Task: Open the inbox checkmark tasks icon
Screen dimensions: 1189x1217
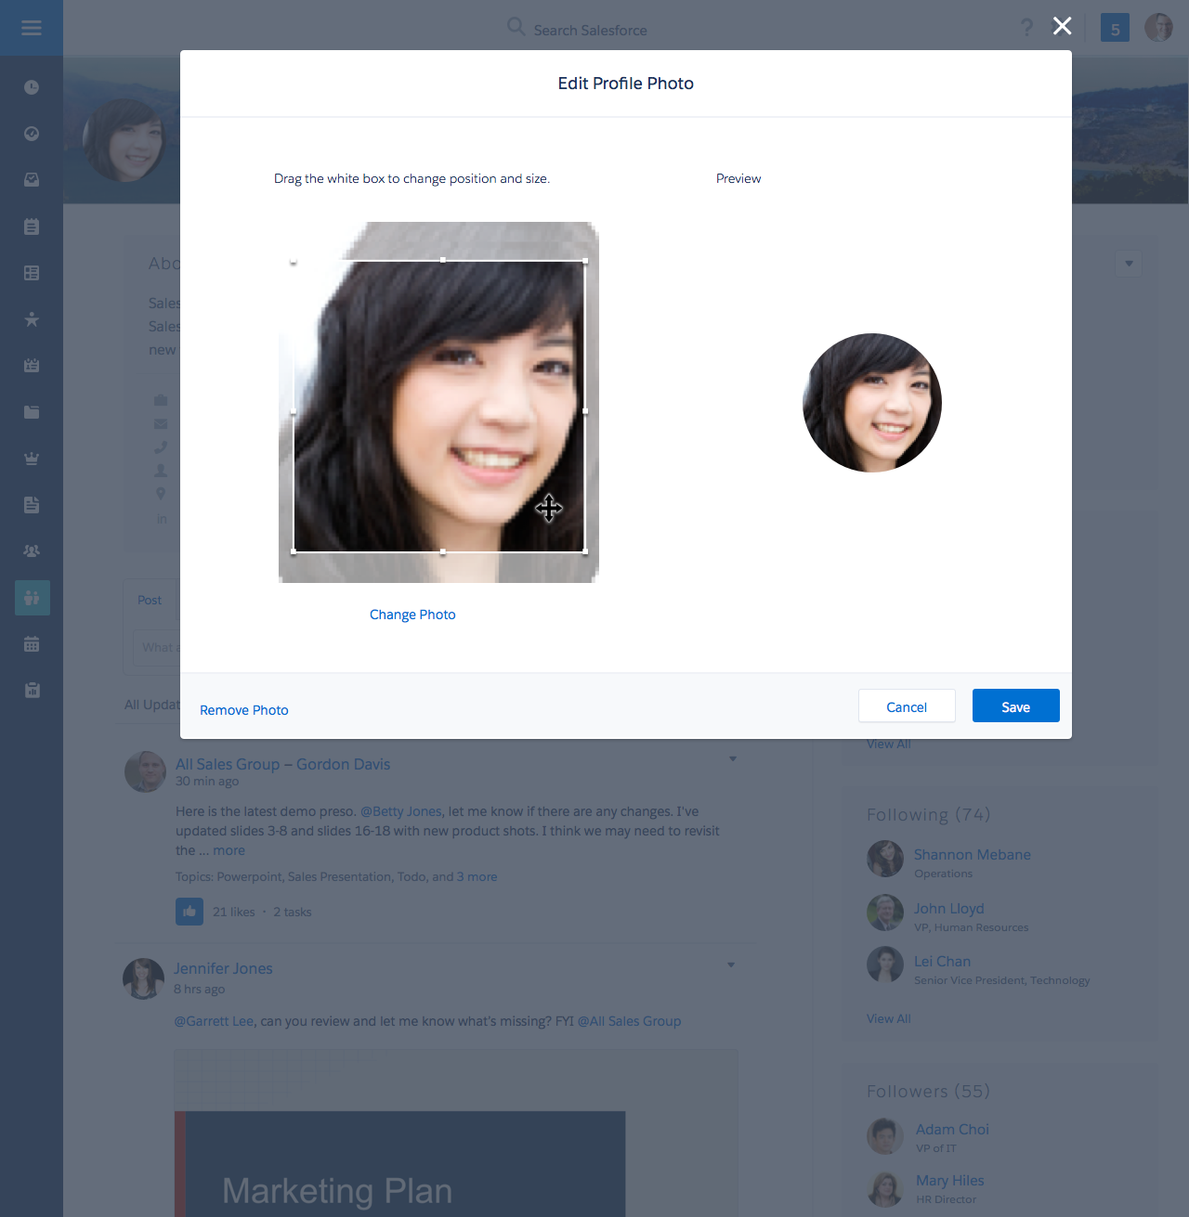Action: (x=32, y=180)
